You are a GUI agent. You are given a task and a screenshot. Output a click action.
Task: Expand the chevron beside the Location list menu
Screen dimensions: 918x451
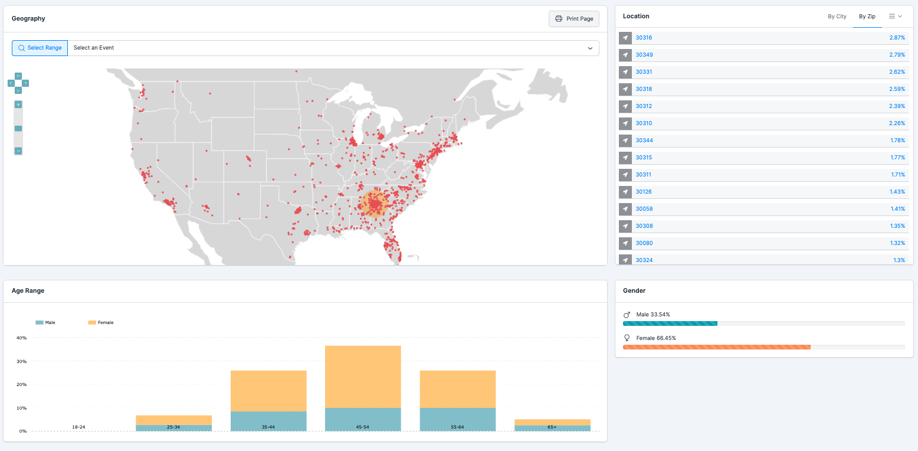click(x=901, y=16)
